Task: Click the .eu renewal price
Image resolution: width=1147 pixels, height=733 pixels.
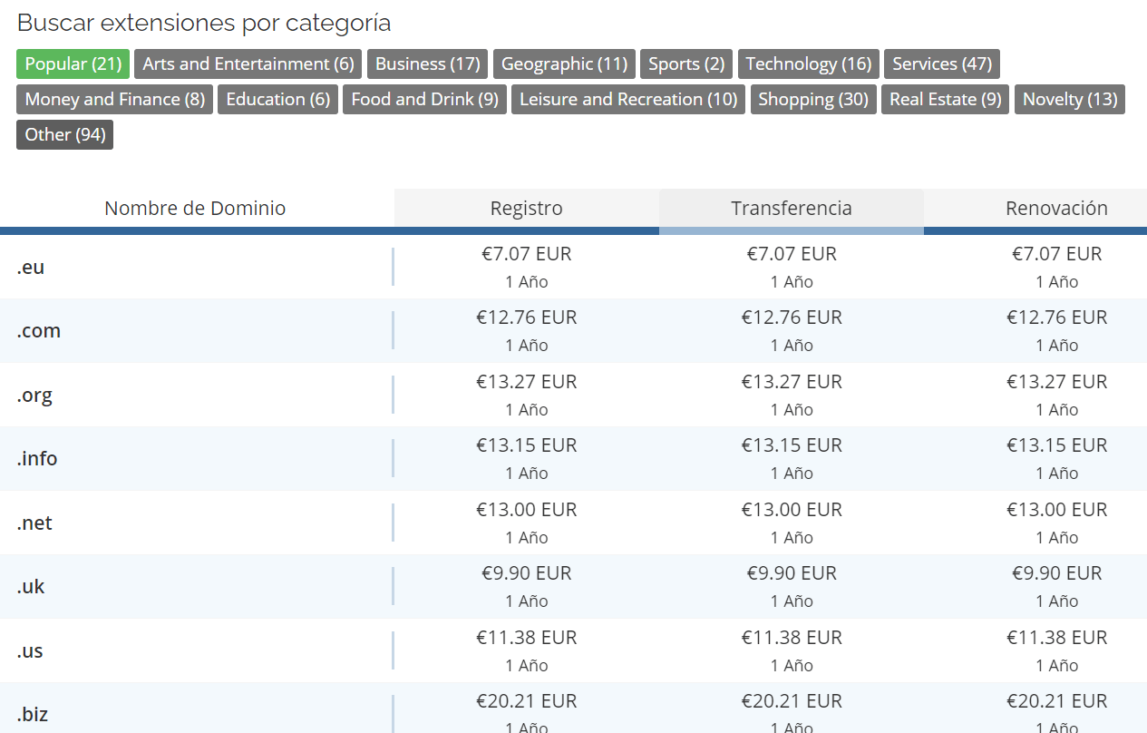Action: coord(1056,254)
